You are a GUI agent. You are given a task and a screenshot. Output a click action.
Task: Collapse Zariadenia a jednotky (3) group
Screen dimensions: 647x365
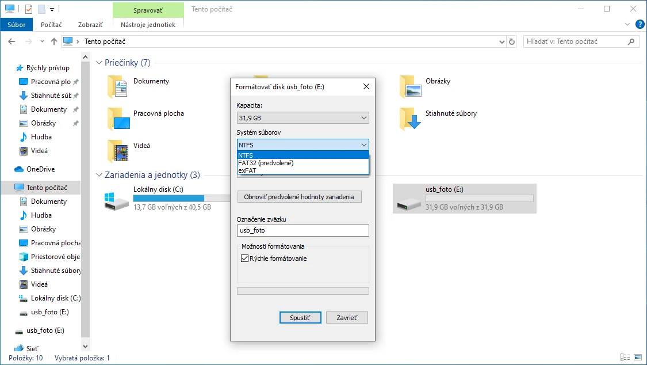99,175
